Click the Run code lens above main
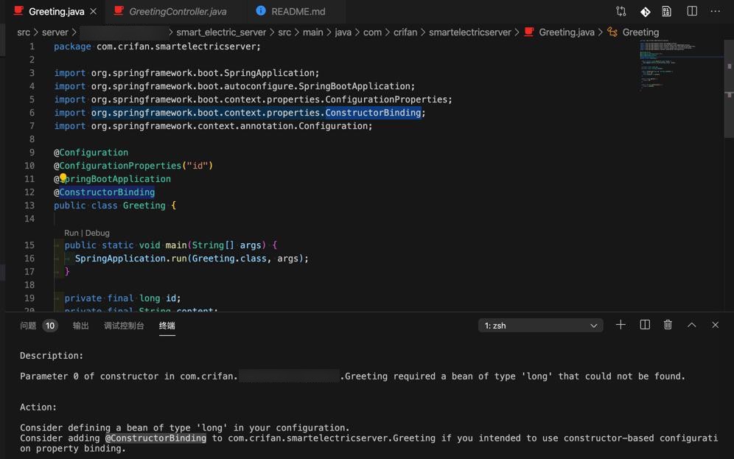This screenshot has height=459, width=734. [71, 233]
